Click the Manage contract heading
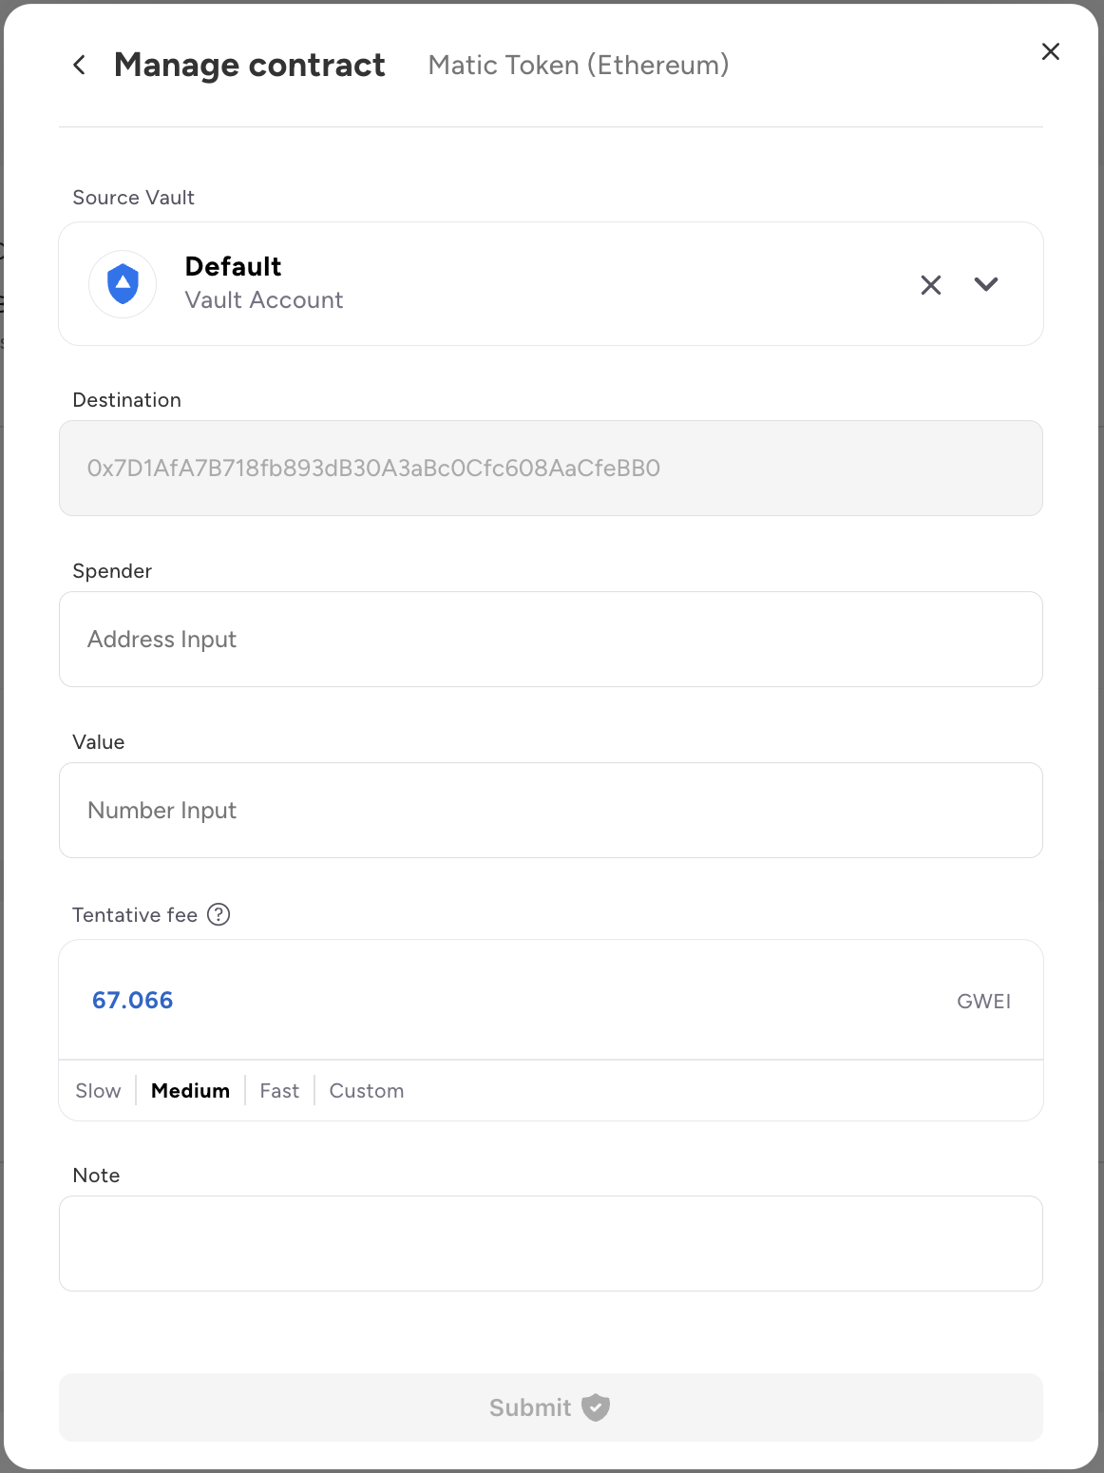 pos(250,65)
